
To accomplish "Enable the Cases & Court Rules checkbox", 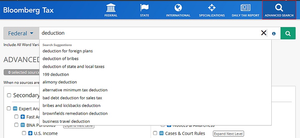I will click(155, 133).
